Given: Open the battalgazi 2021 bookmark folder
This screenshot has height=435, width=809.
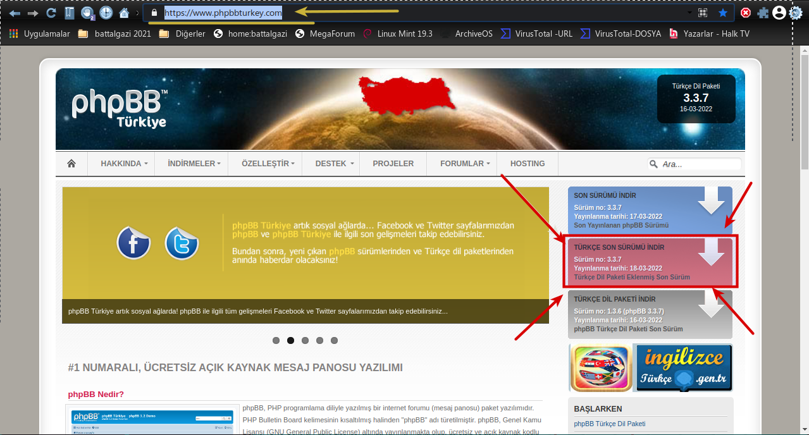Looking at the screenshot, I should tap(114, 34).
